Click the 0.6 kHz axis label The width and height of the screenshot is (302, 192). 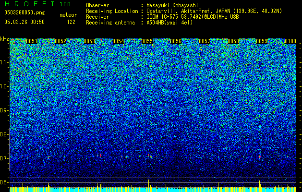4,182
